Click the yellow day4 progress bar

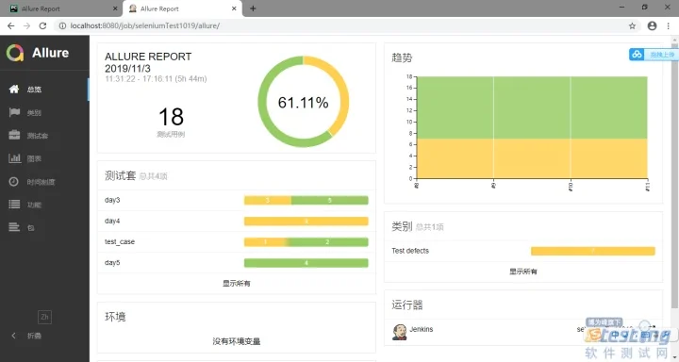pyautogui.click(x=306, y=221)
